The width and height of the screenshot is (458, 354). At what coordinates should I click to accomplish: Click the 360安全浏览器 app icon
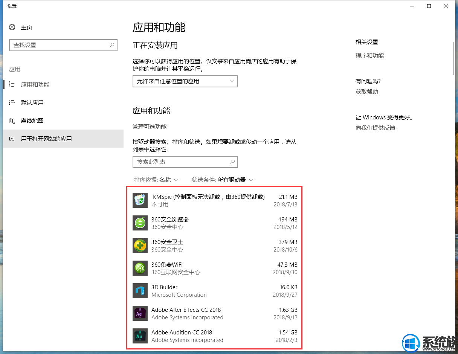[140, 223]
